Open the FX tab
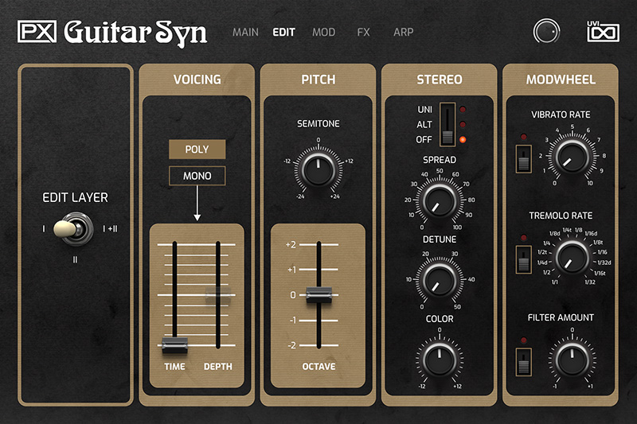637x424 pixels. coord(363,33)
